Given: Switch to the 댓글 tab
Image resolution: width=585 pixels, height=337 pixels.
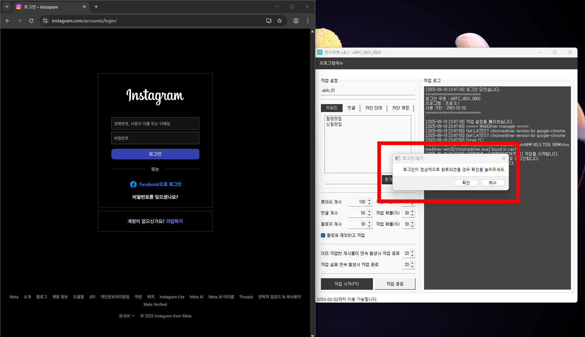Looking at the screenshot, I should [351, 108].
